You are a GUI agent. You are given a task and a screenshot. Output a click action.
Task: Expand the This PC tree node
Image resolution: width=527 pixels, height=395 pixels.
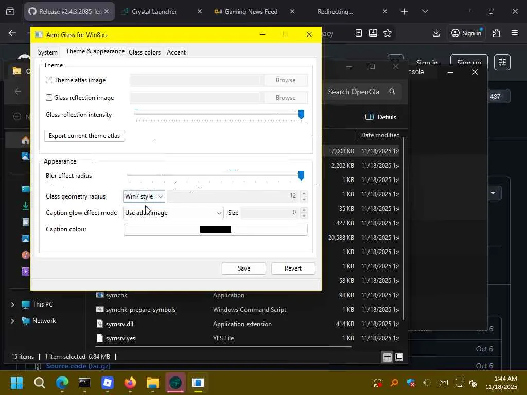12,304
